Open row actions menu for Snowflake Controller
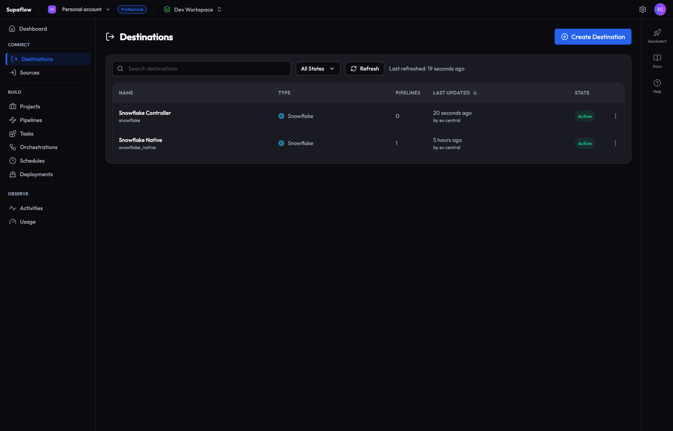This screenshot has width=673, height=431. tap(615, 116)
